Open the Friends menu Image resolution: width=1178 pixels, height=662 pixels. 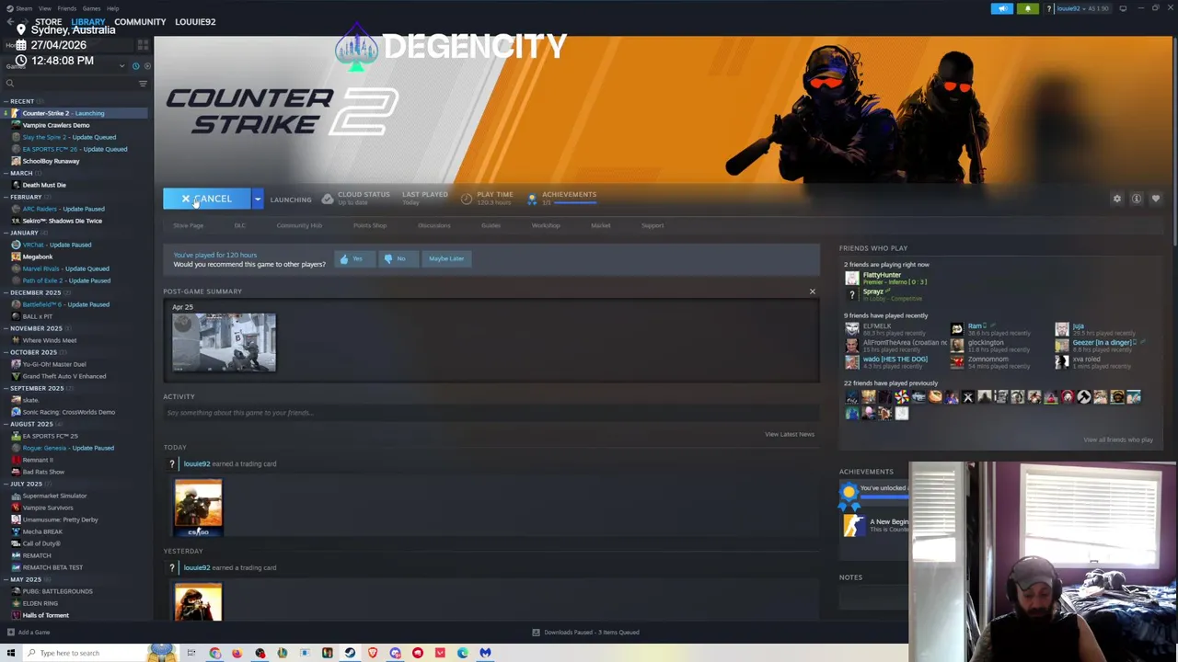(x=66, y=8)
